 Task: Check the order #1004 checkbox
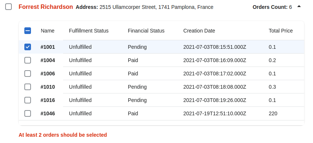[28, 60]
